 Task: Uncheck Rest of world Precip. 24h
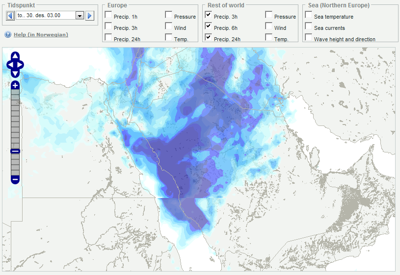click(209, 37)
